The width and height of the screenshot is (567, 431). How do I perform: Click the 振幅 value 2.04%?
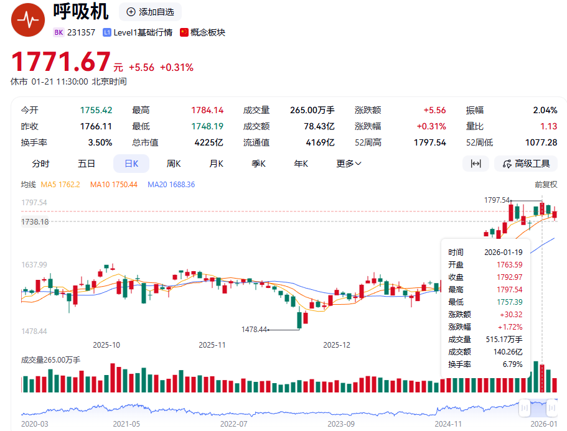tap(545, 110)
